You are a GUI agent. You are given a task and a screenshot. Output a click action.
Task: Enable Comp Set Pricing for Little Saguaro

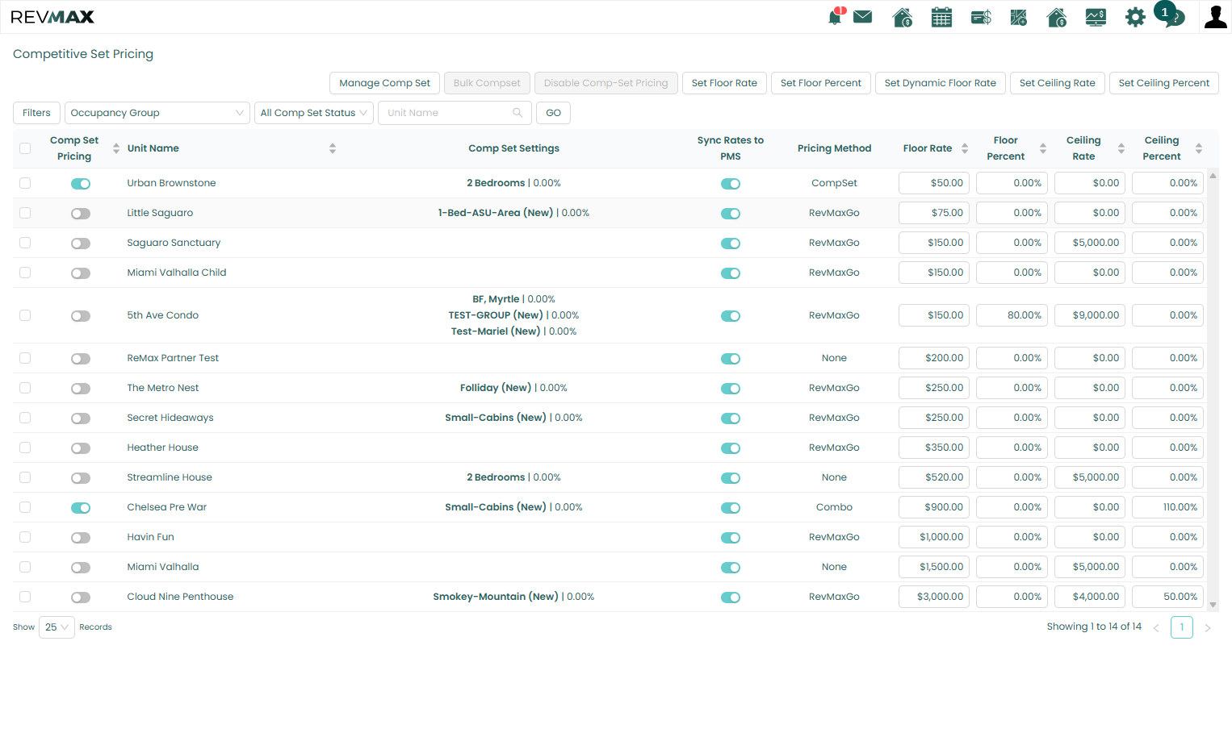pos(81,214)
